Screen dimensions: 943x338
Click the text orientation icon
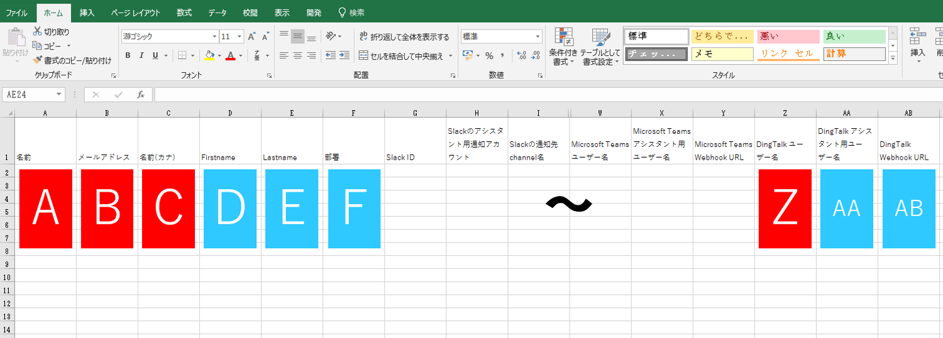click(x=331, y=36)
